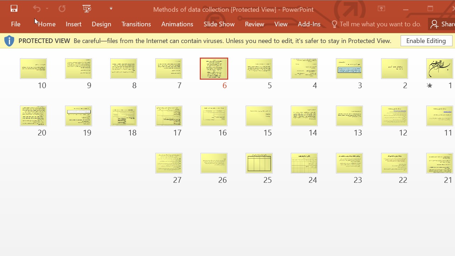Open the View tab
Image resolution: width=455 pixels, height=256 pixels.
[x=281, y=24]
